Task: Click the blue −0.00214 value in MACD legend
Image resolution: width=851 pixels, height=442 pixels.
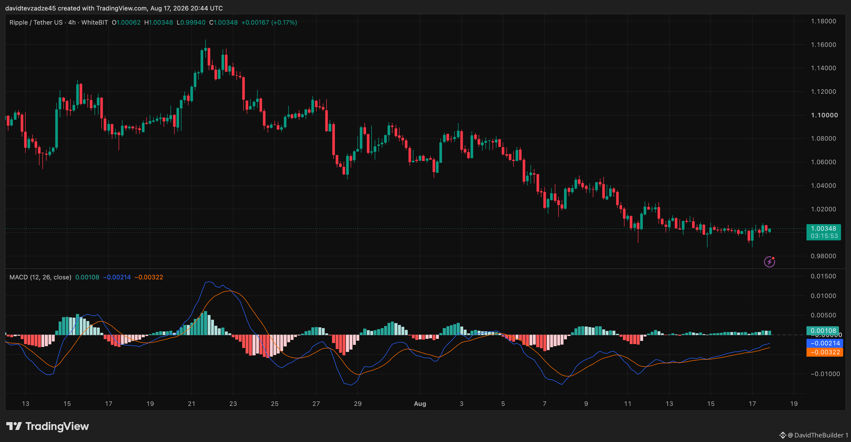Action: click(117, 277)
